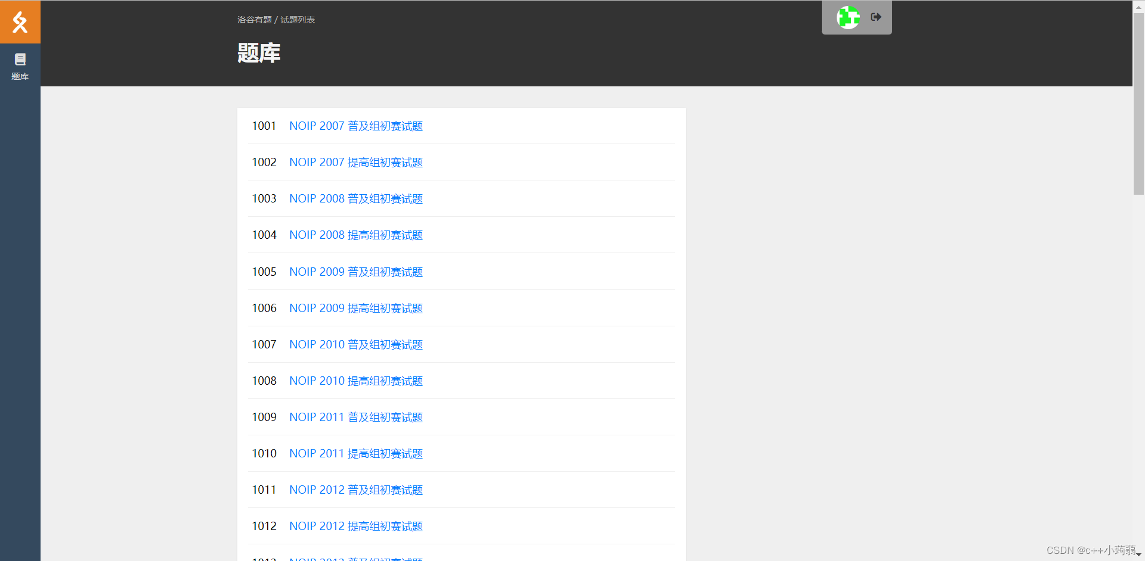Image resolution: width=1145 pixels, height=561 pixels.
Task: Click the scrollbar down arrow
Action: (1138, 555)
